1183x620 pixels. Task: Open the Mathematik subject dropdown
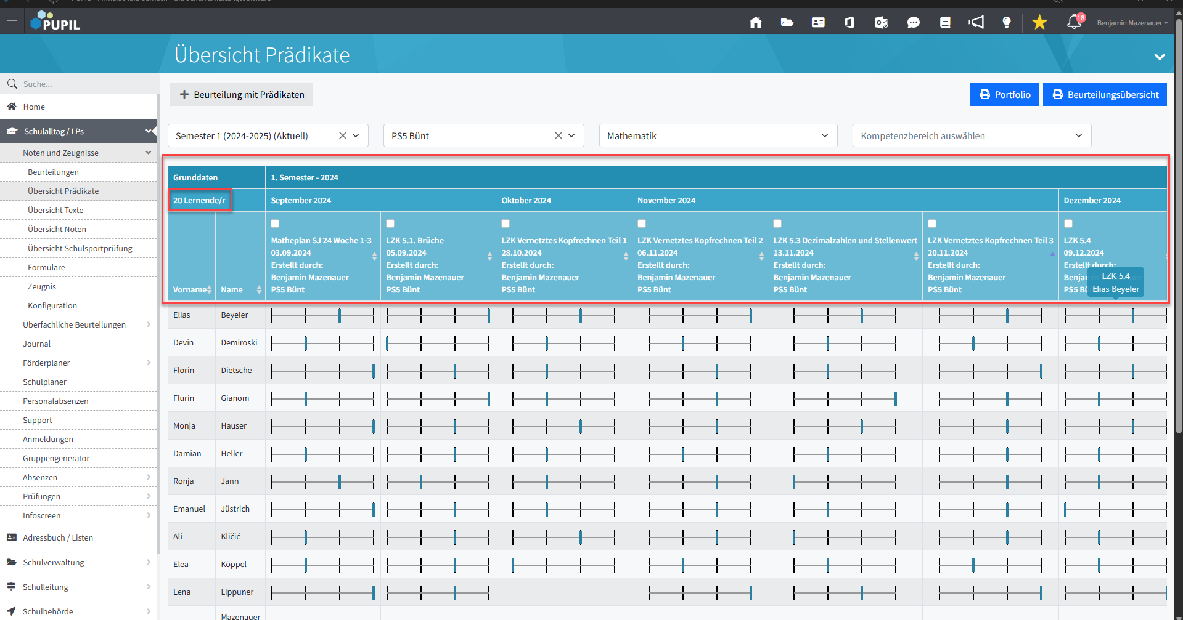(x=718, y=135)
